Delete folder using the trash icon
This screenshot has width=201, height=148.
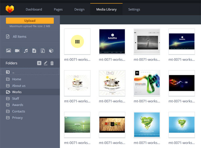coord(52,63)
